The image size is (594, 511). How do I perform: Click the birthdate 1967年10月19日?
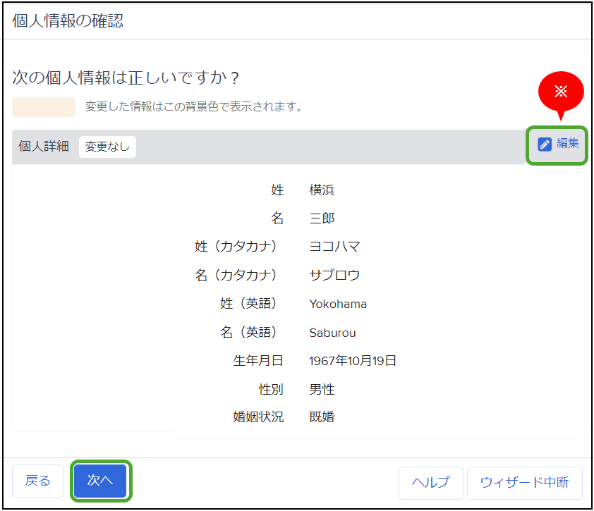click(353, 361)
